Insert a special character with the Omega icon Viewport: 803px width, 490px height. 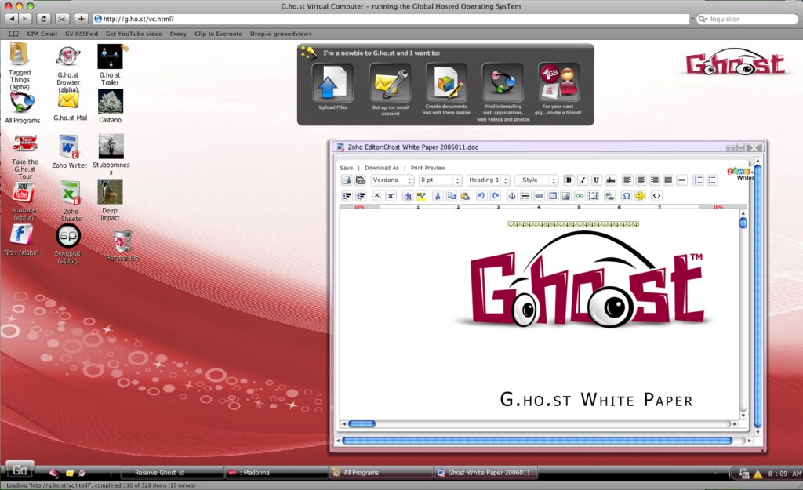click(627, 195)
